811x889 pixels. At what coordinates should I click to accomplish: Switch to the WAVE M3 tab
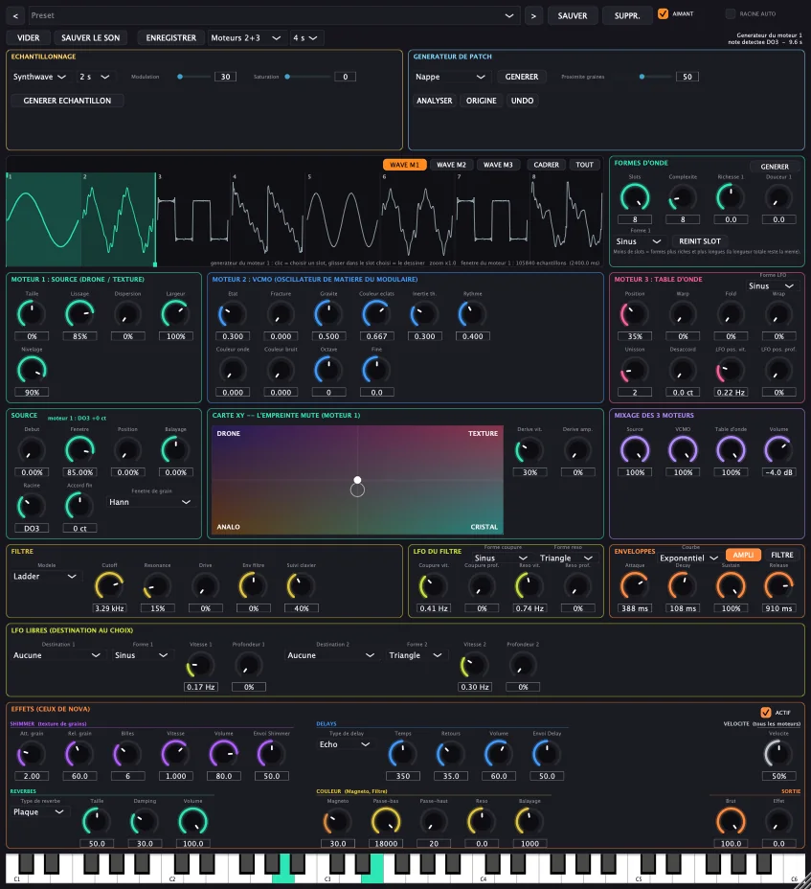(498, 165)
